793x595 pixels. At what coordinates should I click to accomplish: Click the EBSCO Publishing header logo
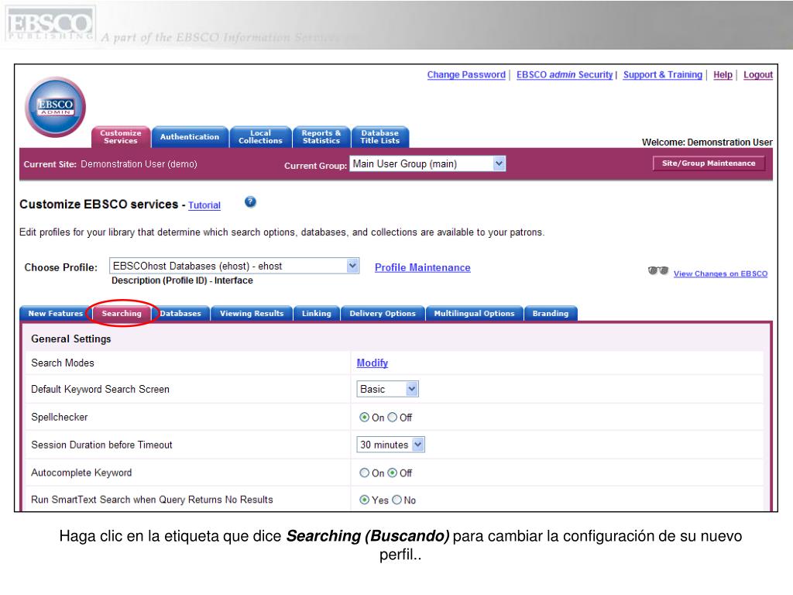click(x=50, y=24)
